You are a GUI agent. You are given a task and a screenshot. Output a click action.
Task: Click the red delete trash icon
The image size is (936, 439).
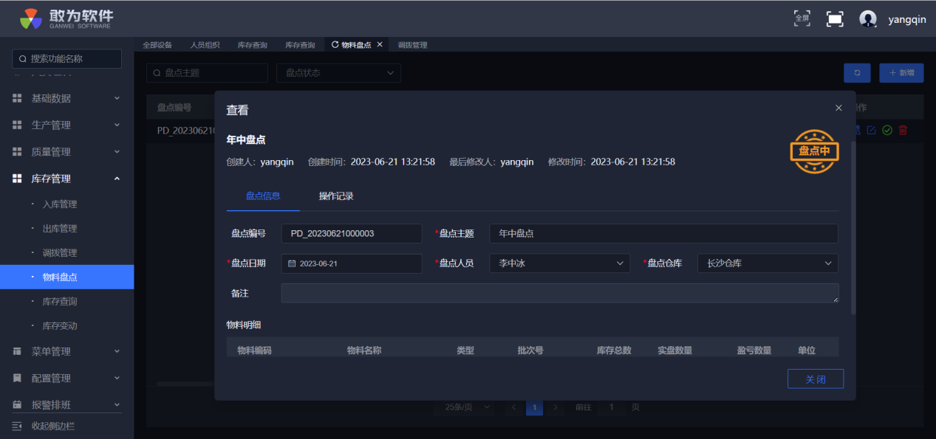[x=903, y=130]
